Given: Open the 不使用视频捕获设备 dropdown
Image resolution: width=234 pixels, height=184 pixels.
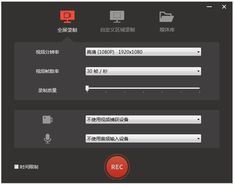Looking at the screenshot, I should click(x=143, y=119).
